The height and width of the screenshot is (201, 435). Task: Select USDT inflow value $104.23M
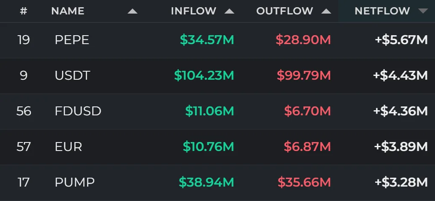tap(204, 75)
